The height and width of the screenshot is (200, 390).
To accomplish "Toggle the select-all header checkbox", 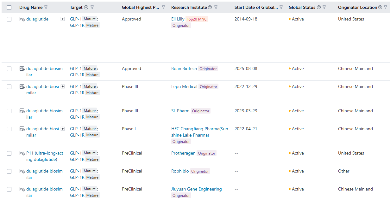I will 9,7.
